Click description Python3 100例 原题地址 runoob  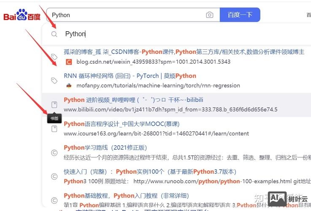[x=187, y=181]
